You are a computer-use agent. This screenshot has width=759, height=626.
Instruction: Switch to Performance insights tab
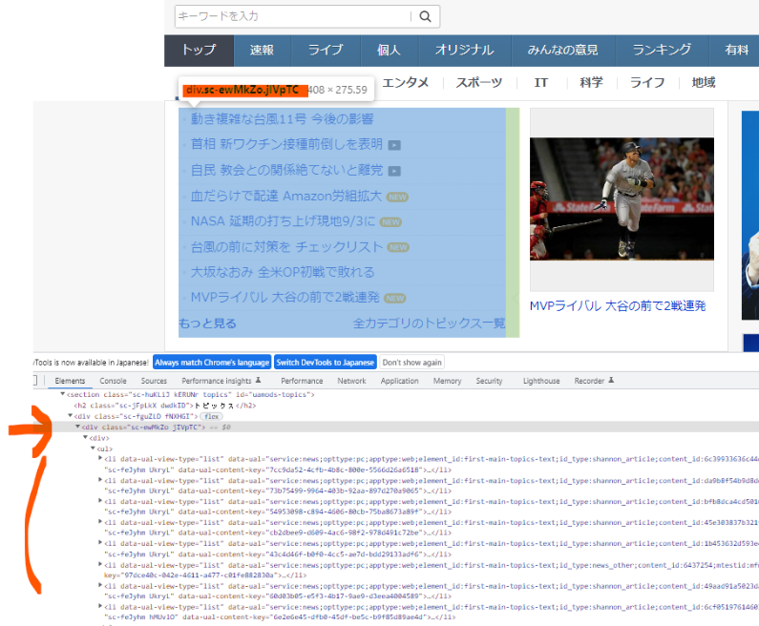[x=221, y=381]
